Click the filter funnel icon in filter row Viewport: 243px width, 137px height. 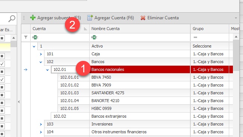point(26,37)
